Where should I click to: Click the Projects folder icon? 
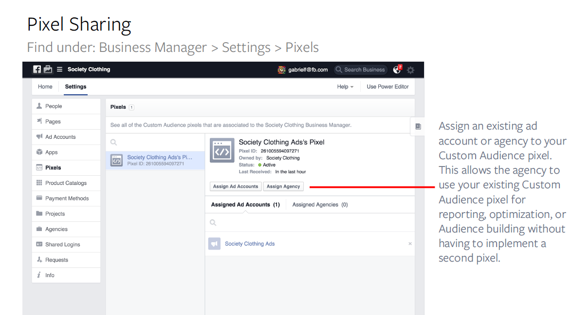[x=39, y=214]
